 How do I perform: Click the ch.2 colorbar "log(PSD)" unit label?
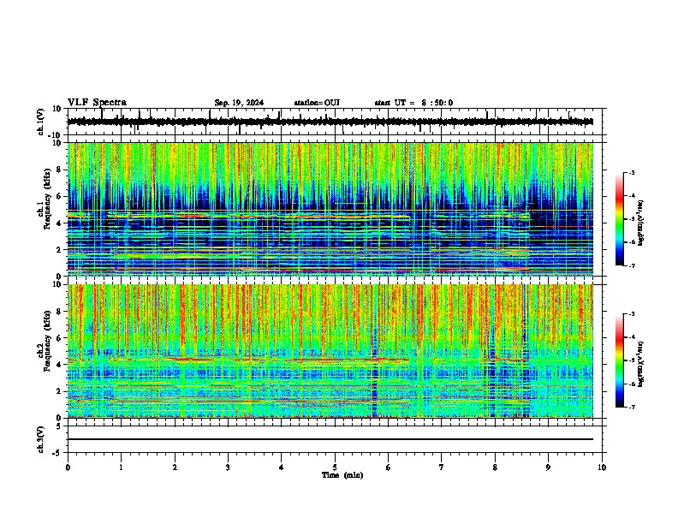tap(641, 364)
